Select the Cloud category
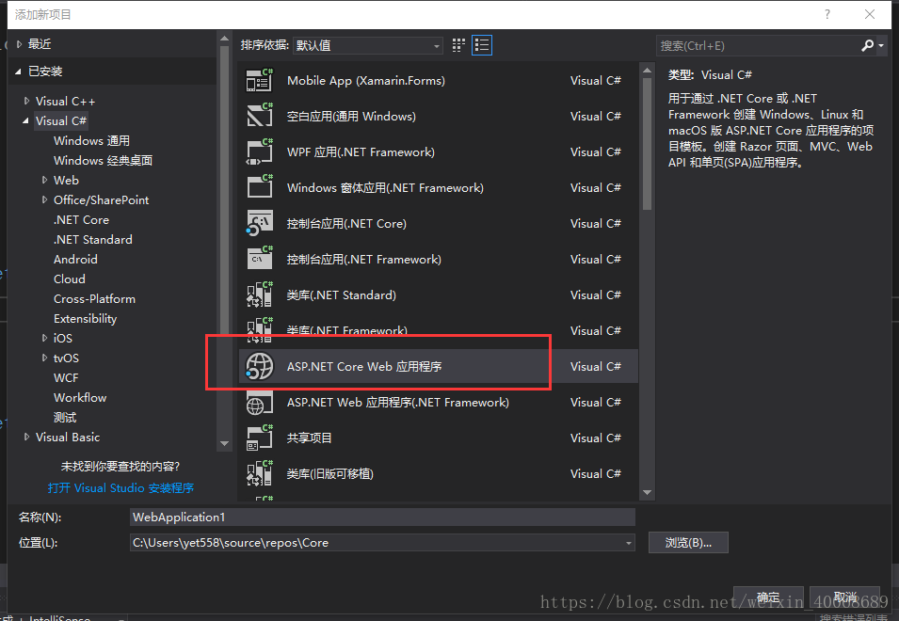899x621 pixels. pyautogui.click(x=70, y=279)
